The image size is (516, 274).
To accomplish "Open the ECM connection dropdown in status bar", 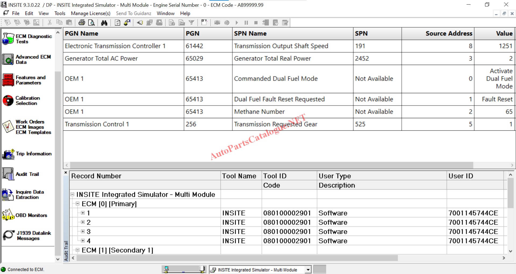I will click(x=308, y=269).
